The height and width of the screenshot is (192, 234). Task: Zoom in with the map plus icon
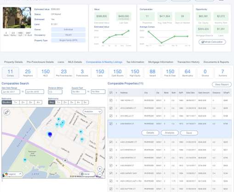100,169
